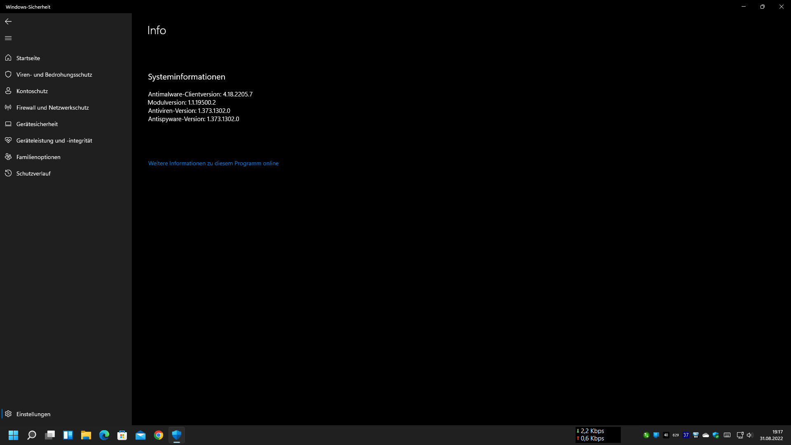Open Einstellungen at the sidebar bottom

coord(66,414)
